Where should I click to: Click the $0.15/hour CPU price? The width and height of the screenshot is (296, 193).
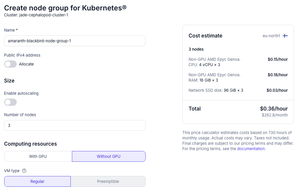(x=277, y=59)
